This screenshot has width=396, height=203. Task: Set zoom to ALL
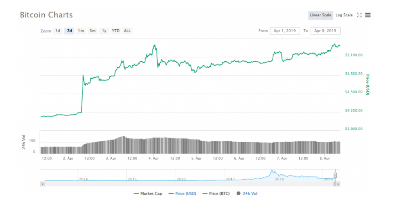[127, 31]
